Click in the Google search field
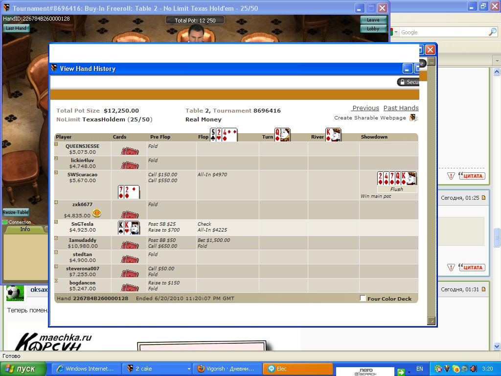This screenshot has height=376, width=501. coord(443,32)
